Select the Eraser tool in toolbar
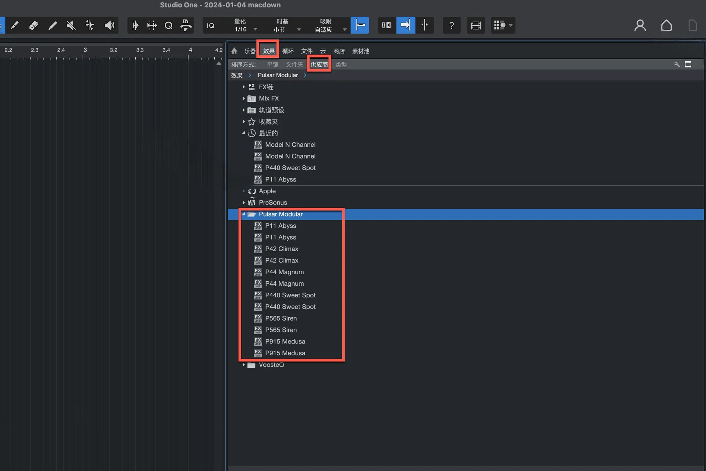Image resolution: width=706 pixels, height=471 pixels. [x=33, y=25]
